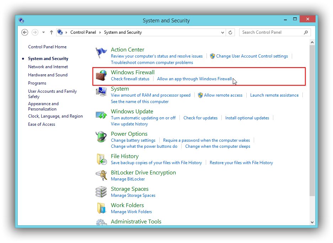Expand the address bar history dropdown

(222, 32)
